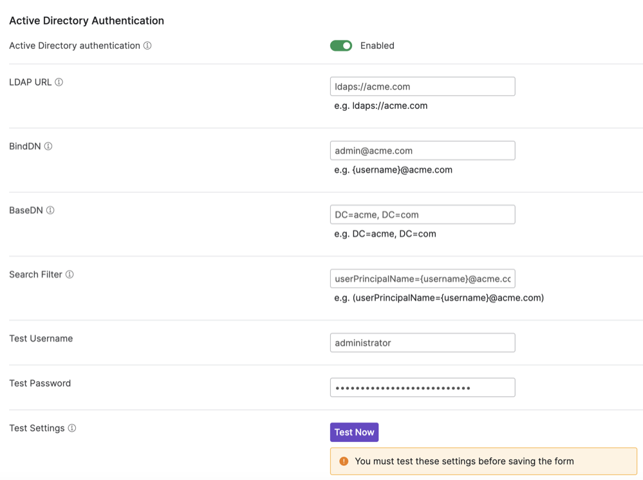This screenshot has width=643, height=480.
Task: Click the orange warning icon in the banner
Action: [x=343, y=461]
